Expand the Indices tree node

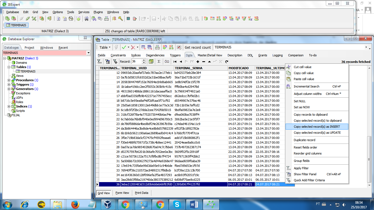(x=9, y=106)
